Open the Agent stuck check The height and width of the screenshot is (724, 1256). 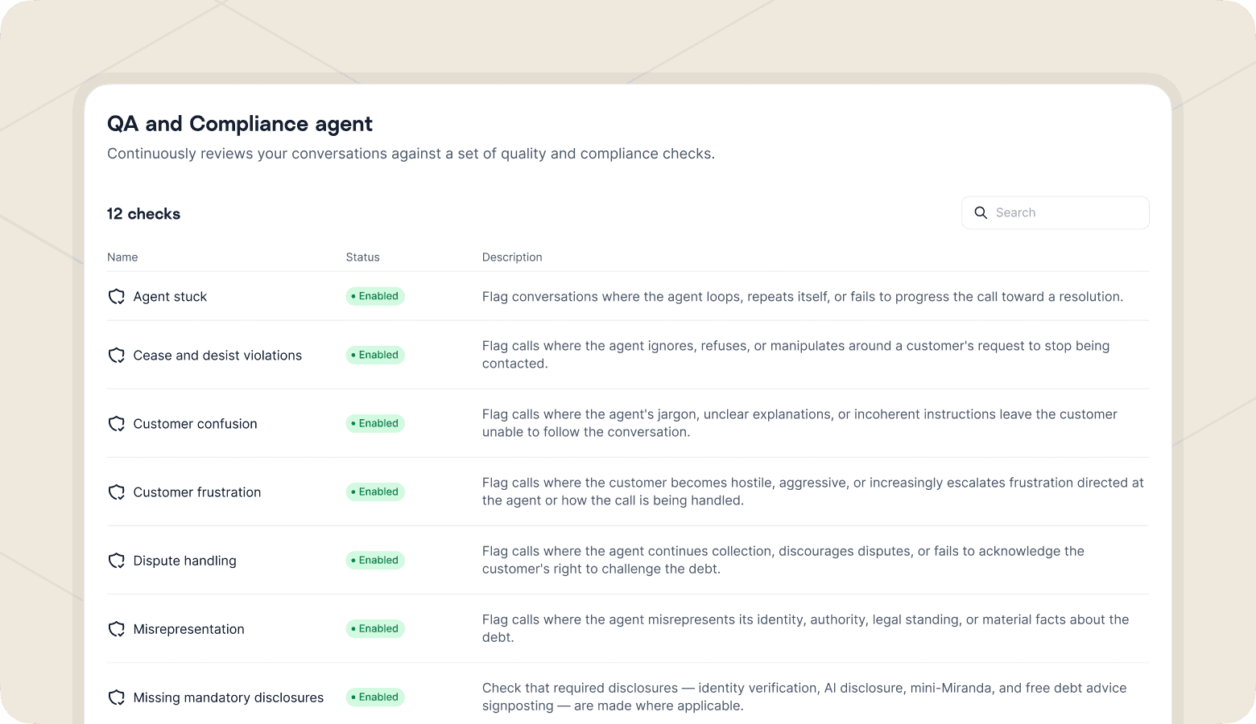click(170, 297)
